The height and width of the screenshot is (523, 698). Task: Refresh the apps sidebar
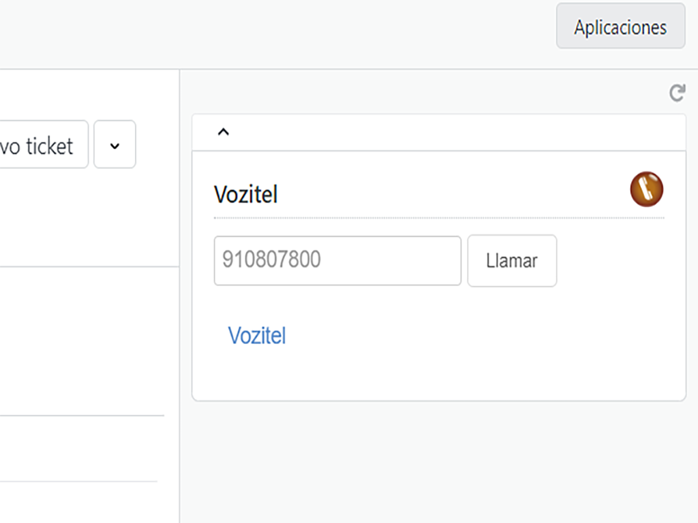pos(676,93)
